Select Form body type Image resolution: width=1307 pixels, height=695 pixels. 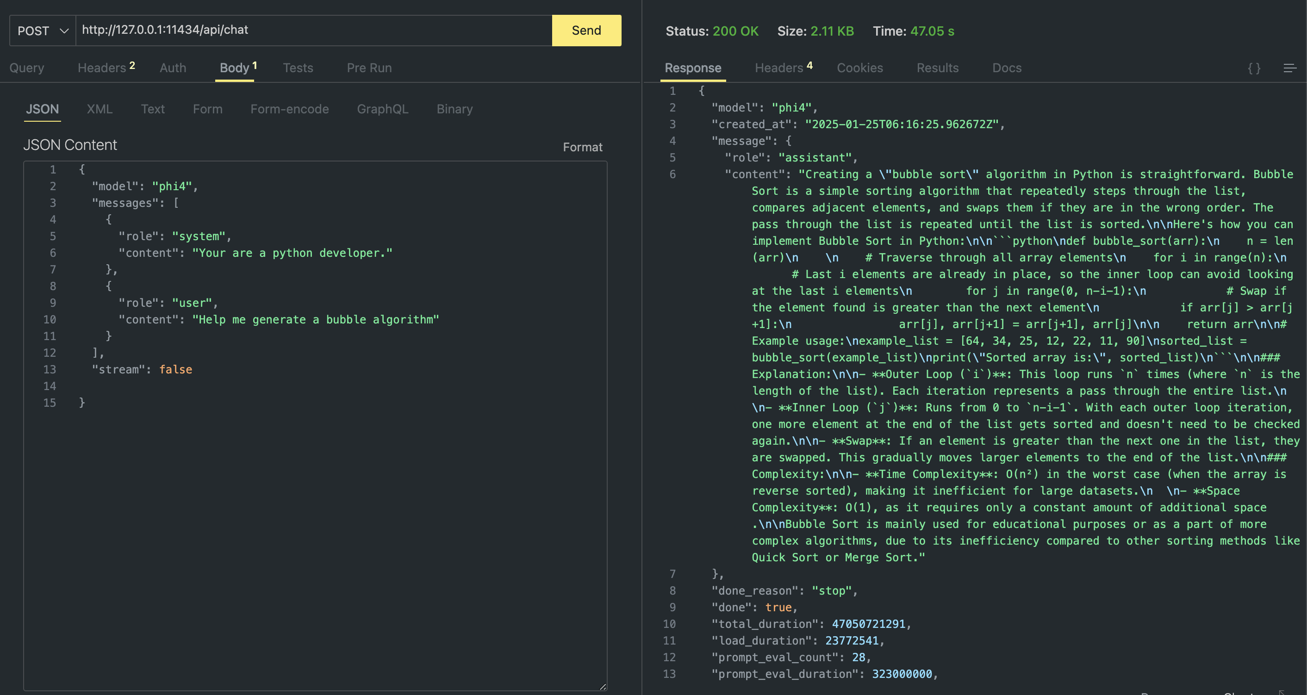coord(207,109)
